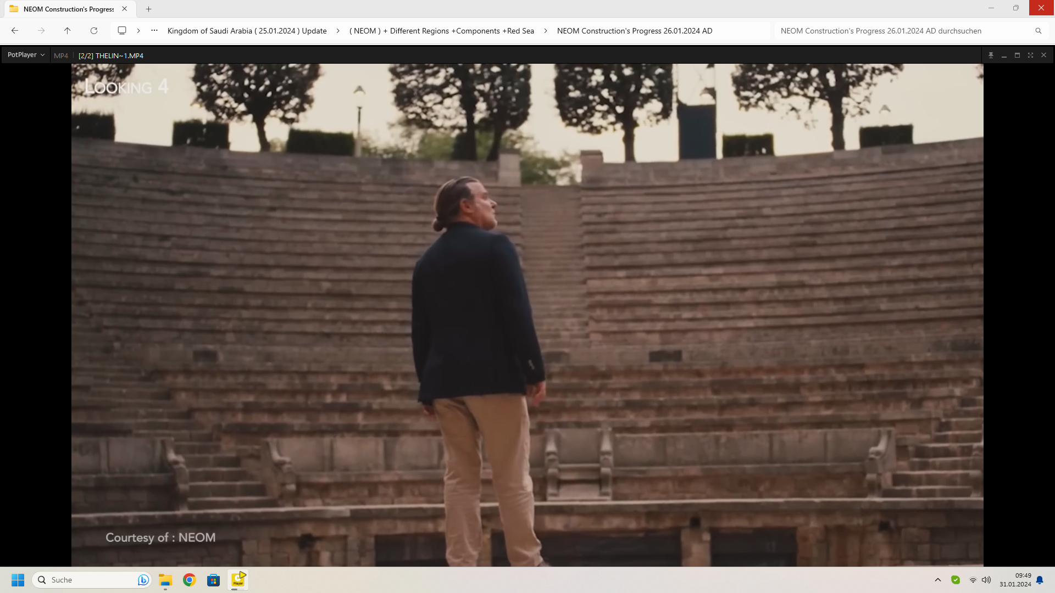Click the taskbar Suche search box
Image resolution: width=1055 pixels, height=593 pixels.
point(92,580)
